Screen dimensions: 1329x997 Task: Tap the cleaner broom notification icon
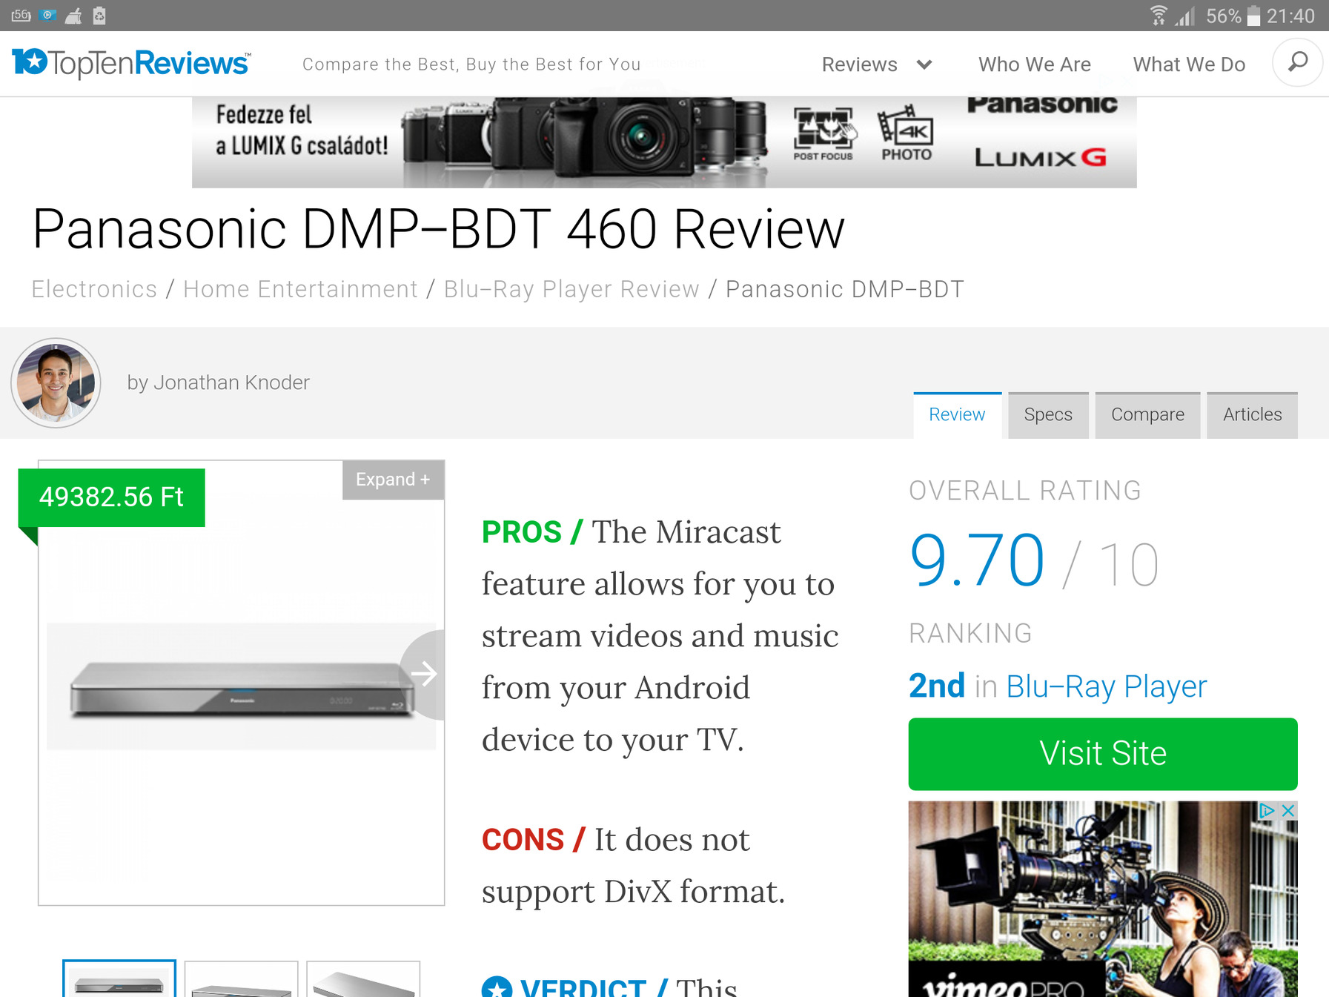[x=73, y=16]
